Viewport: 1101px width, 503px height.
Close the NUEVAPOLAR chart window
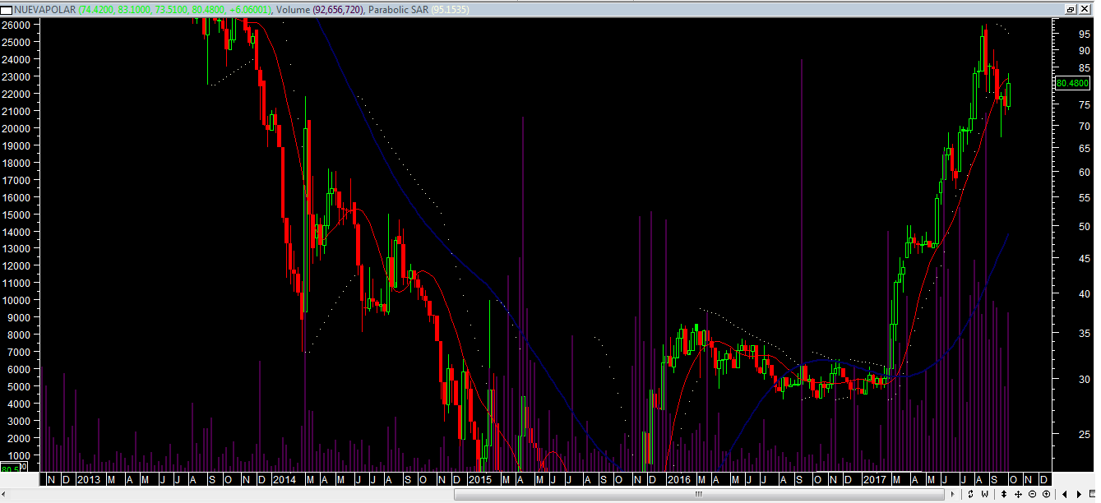pyautogui.click(x=1084, y=9)
